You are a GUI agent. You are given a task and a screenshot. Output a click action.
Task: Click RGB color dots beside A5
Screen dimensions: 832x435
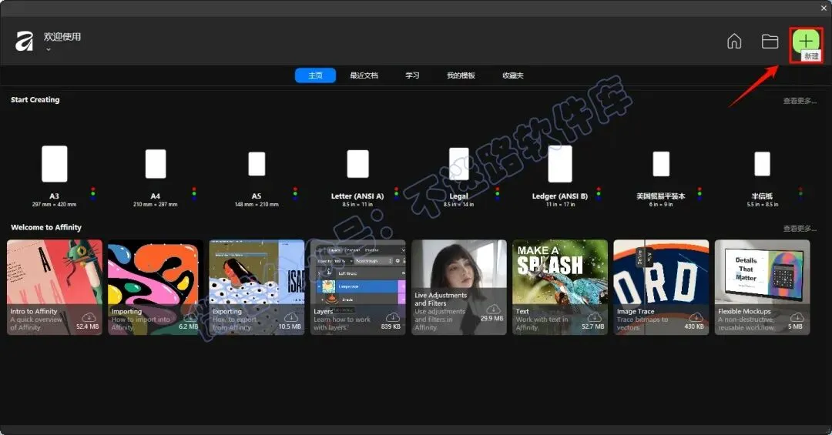295,193
